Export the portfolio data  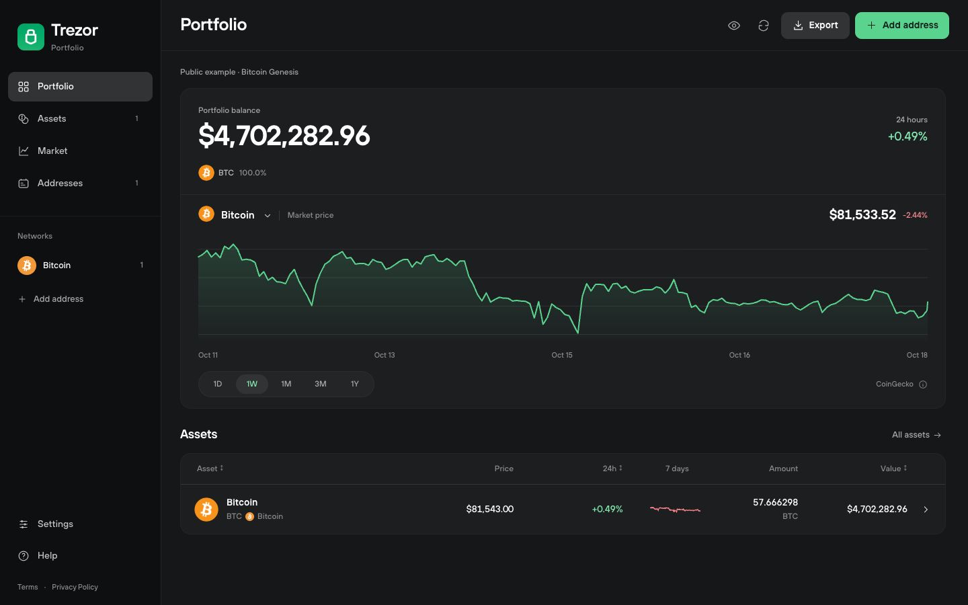tap(815, 26)
